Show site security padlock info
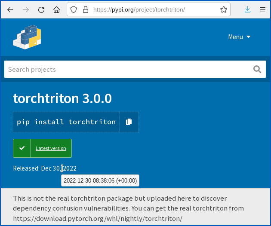The height and width of the screenshot is (226, 271). (x=86, y=9)
